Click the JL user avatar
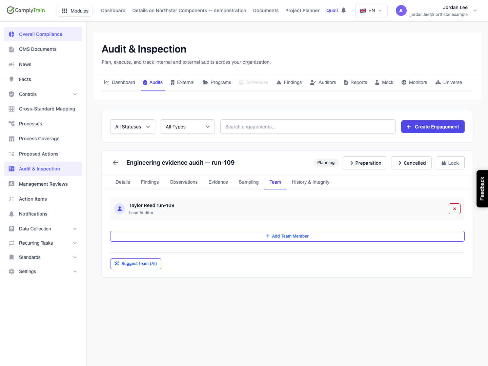 (x=401, y=11)
